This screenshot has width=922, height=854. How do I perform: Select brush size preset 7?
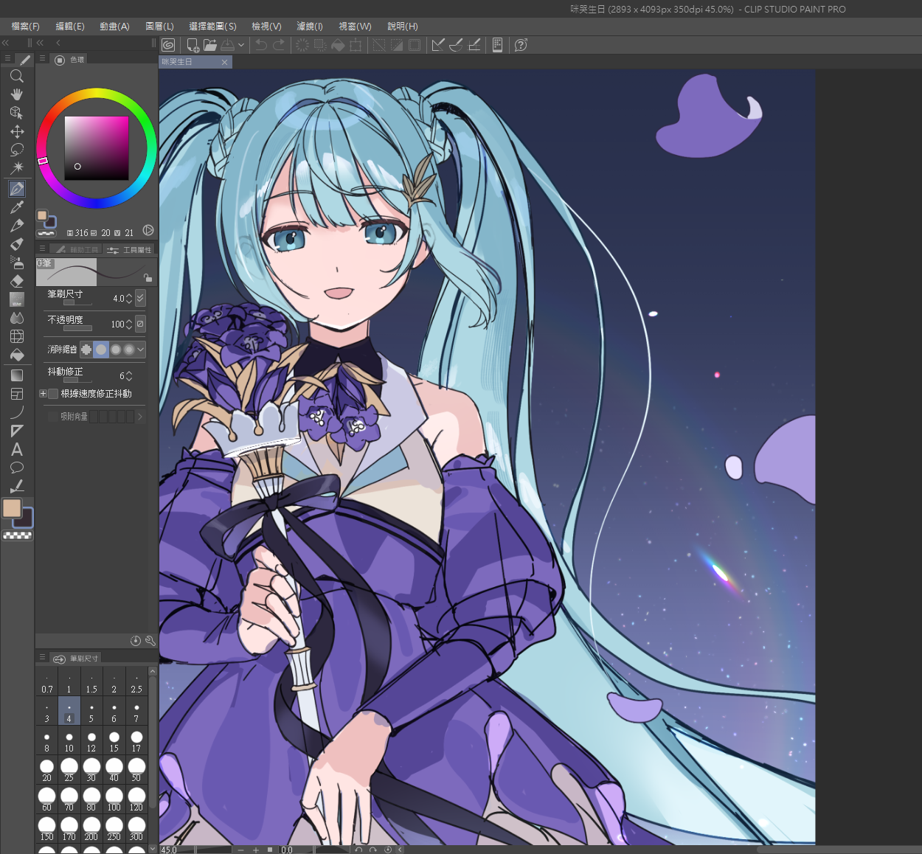click(x=136, y=711)
